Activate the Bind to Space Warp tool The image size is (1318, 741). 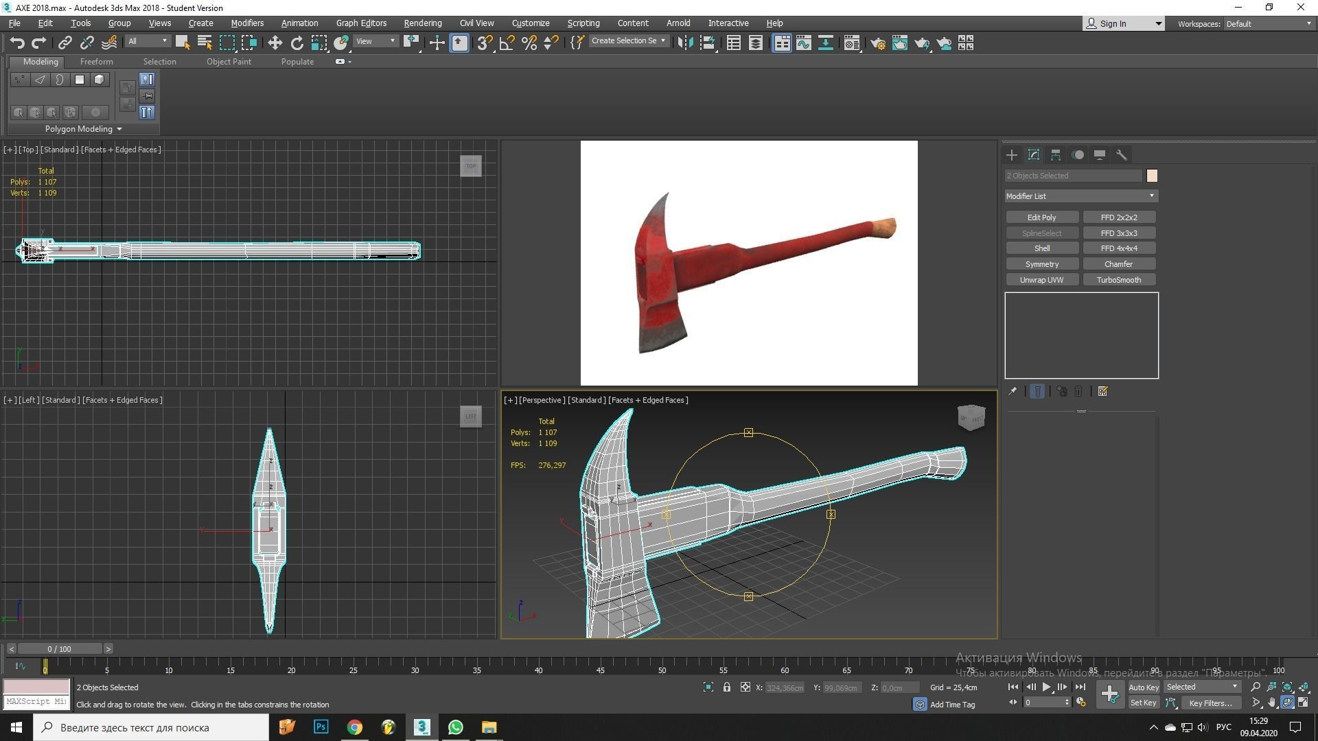pyautogui.click(x=109, y=43)
